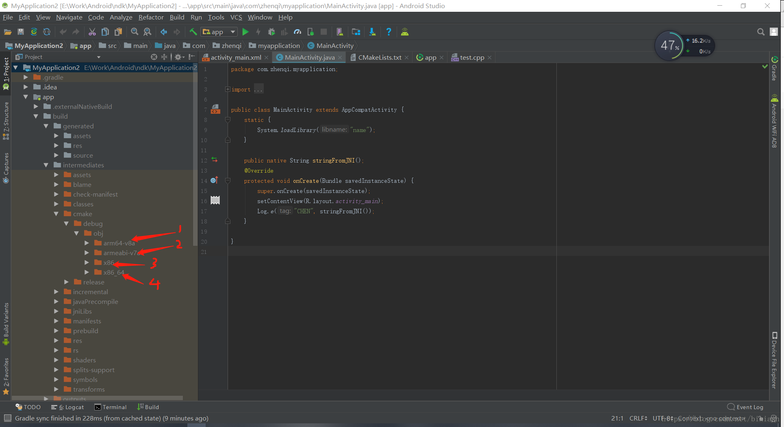Open the Refactor menu
Screen dimensions: 784x427
point(151,17)
